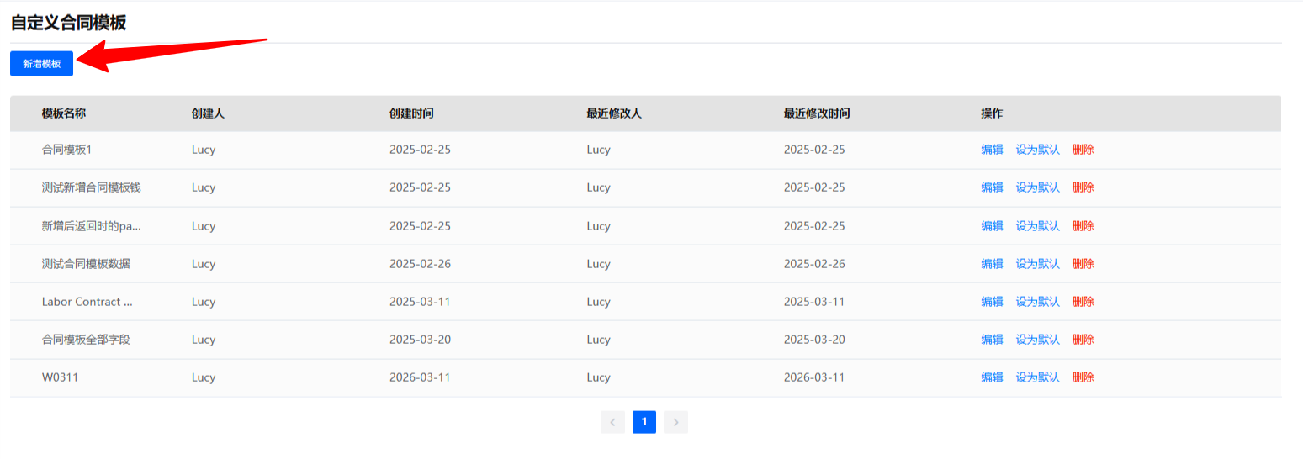Select page 1 in pagination
Image resolution: width=1303 pixels, height=459 pixels.
[644, 422]
